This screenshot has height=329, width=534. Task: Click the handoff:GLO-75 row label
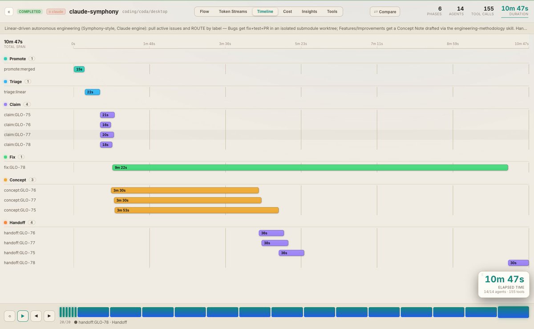tap(20, 253)
